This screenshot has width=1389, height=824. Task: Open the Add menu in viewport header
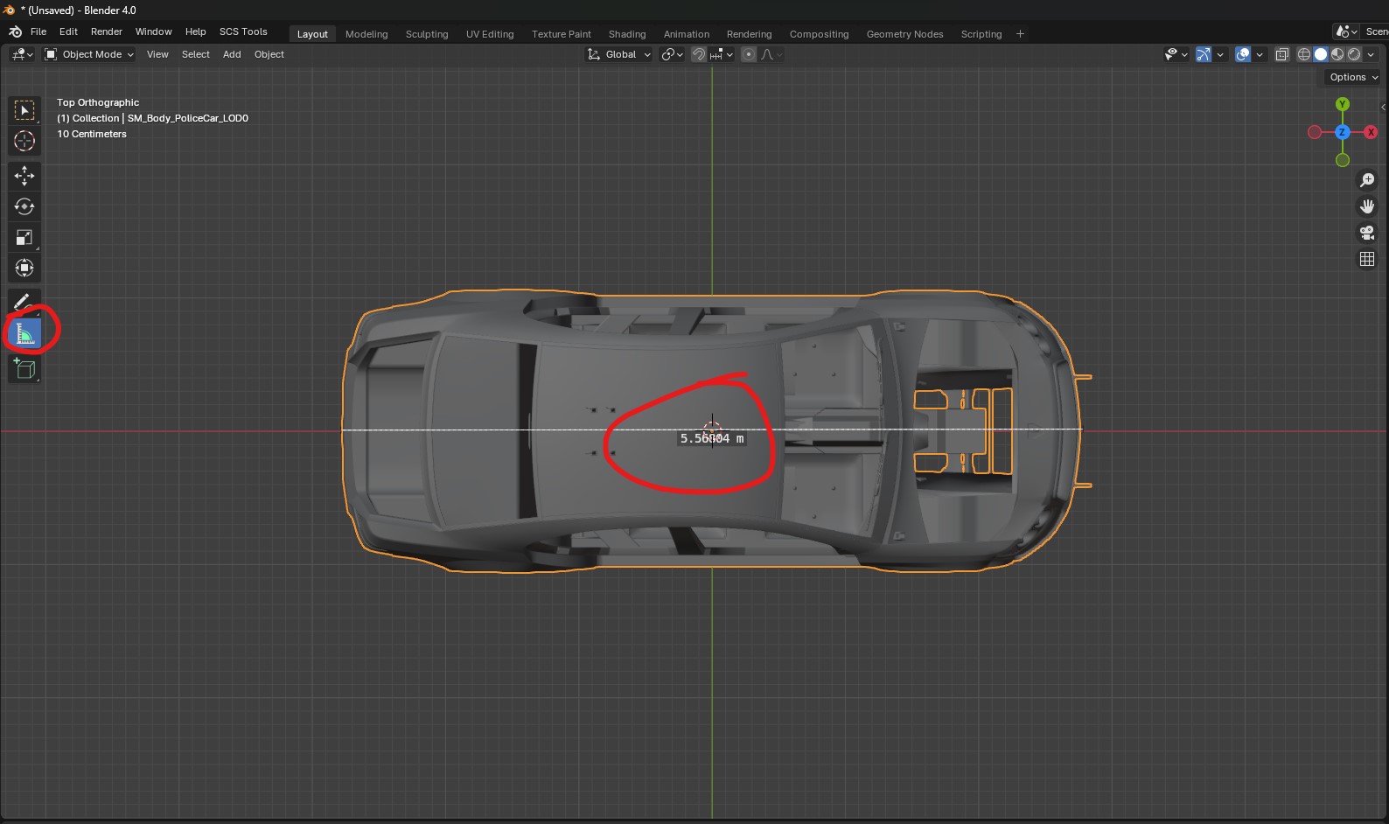(x=232, y=54)
